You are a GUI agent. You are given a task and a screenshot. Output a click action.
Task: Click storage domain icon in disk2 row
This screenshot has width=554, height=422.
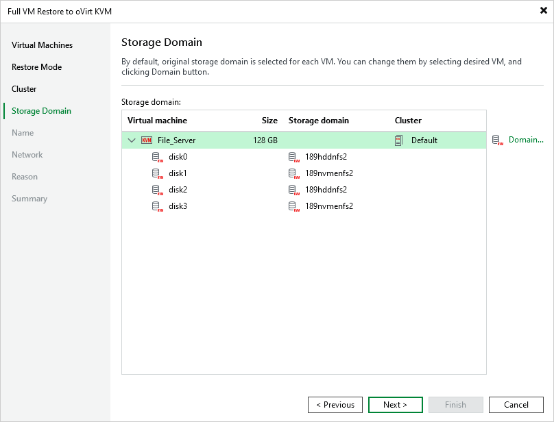(294, 190)
